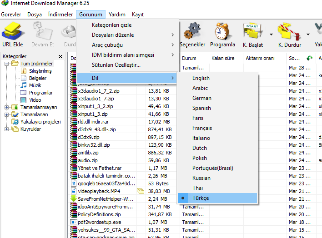Click the URL Ekle toolbar icon
Viewport: 322px width, 238px height.
(x=13, y=31)
